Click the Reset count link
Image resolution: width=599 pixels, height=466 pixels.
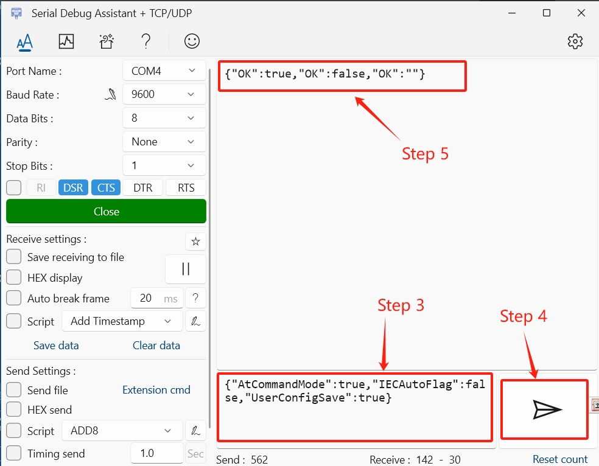[560, 459]
